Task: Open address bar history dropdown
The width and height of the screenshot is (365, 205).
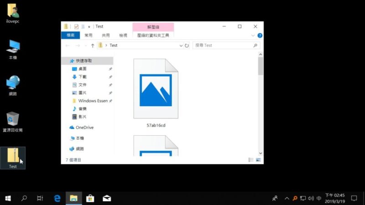Action: coord(181,46)
